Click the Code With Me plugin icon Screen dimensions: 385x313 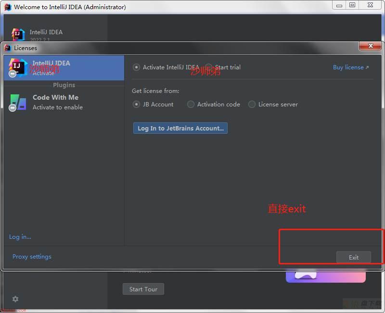[18, 102]
